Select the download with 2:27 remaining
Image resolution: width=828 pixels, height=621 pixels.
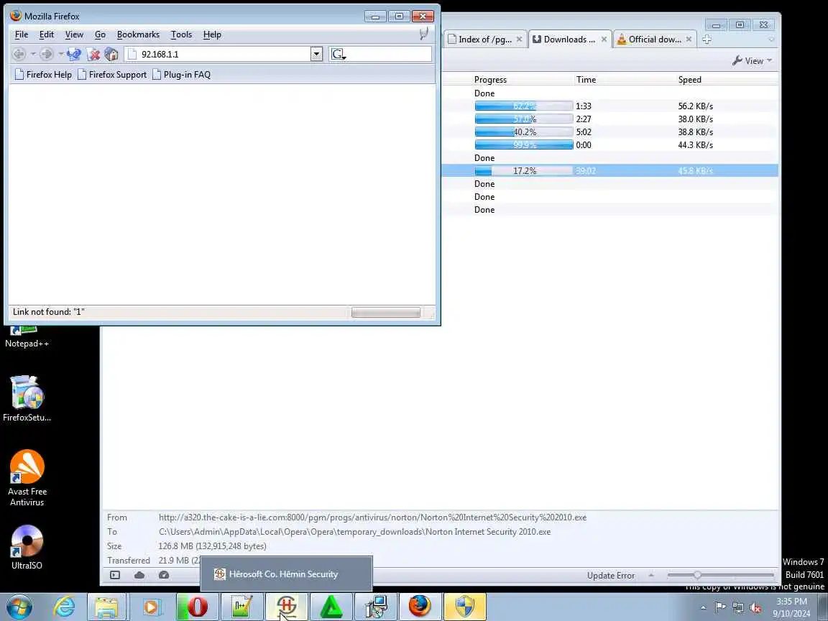click(x=610, y=119)
